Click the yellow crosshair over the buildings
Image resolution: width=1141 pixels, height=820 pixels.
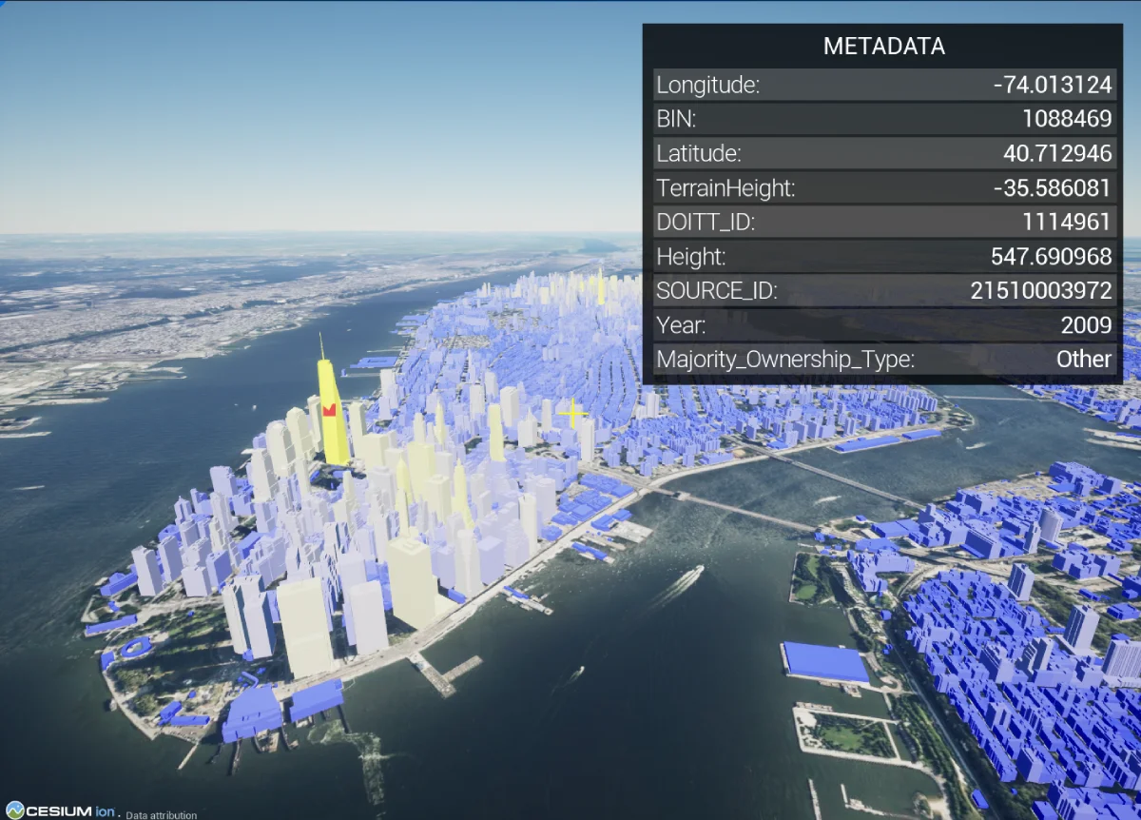(x=572, y=413)
